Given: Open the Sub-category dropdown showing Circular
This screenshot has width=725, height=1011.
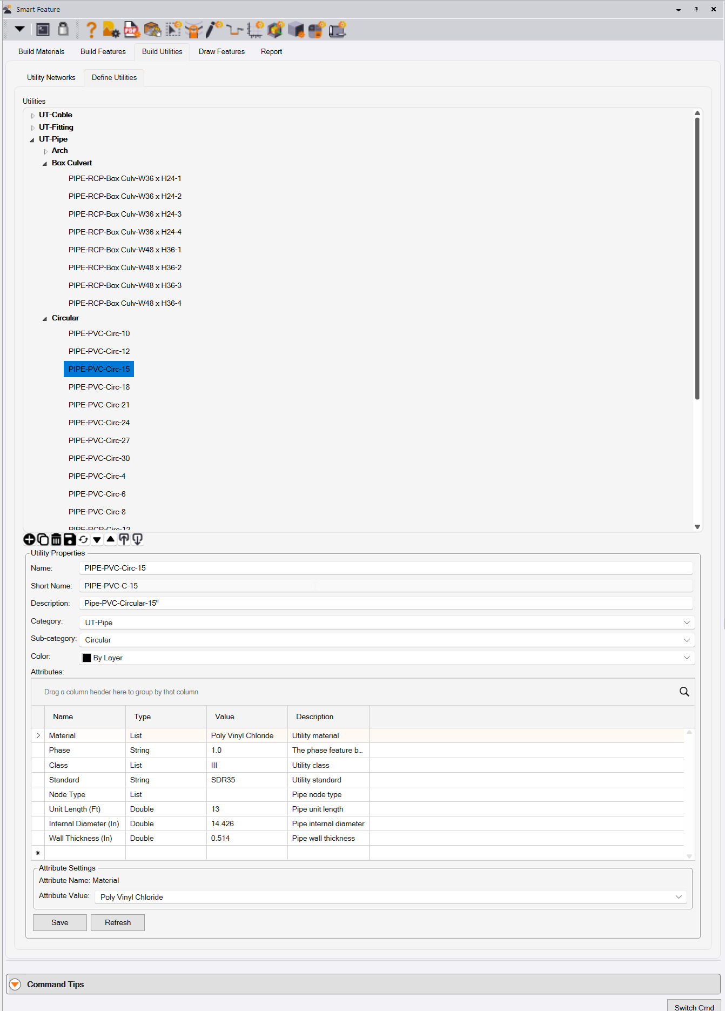Looking at the screenshot, I should tap(686, 640).
